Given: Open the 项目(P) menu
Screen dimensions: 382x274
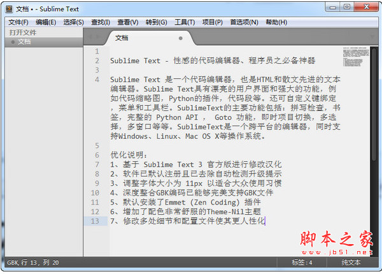Looking at the screenshot, I should pos(213,22).
